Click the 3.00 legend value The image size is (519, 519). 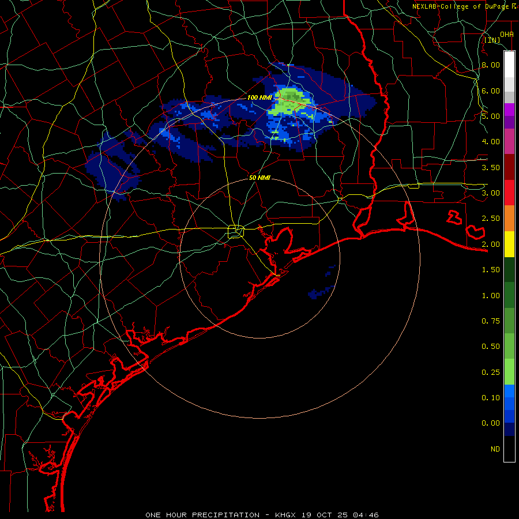pyautogui.click(x=491, y=193)
